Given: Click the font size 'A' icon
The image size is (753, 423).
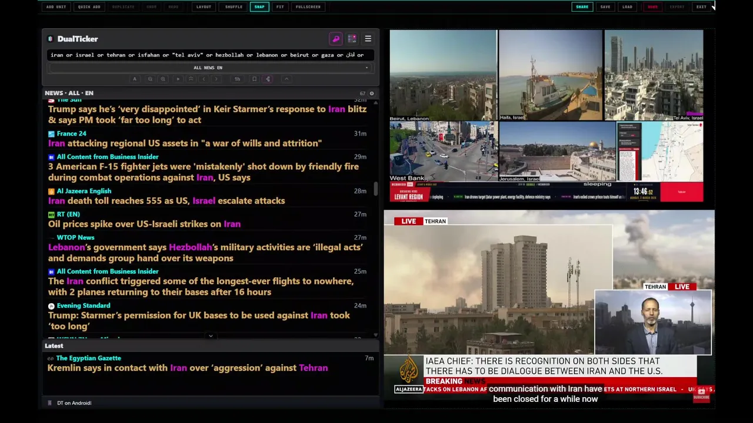Looking at the screenshot, I should [135, 79].
